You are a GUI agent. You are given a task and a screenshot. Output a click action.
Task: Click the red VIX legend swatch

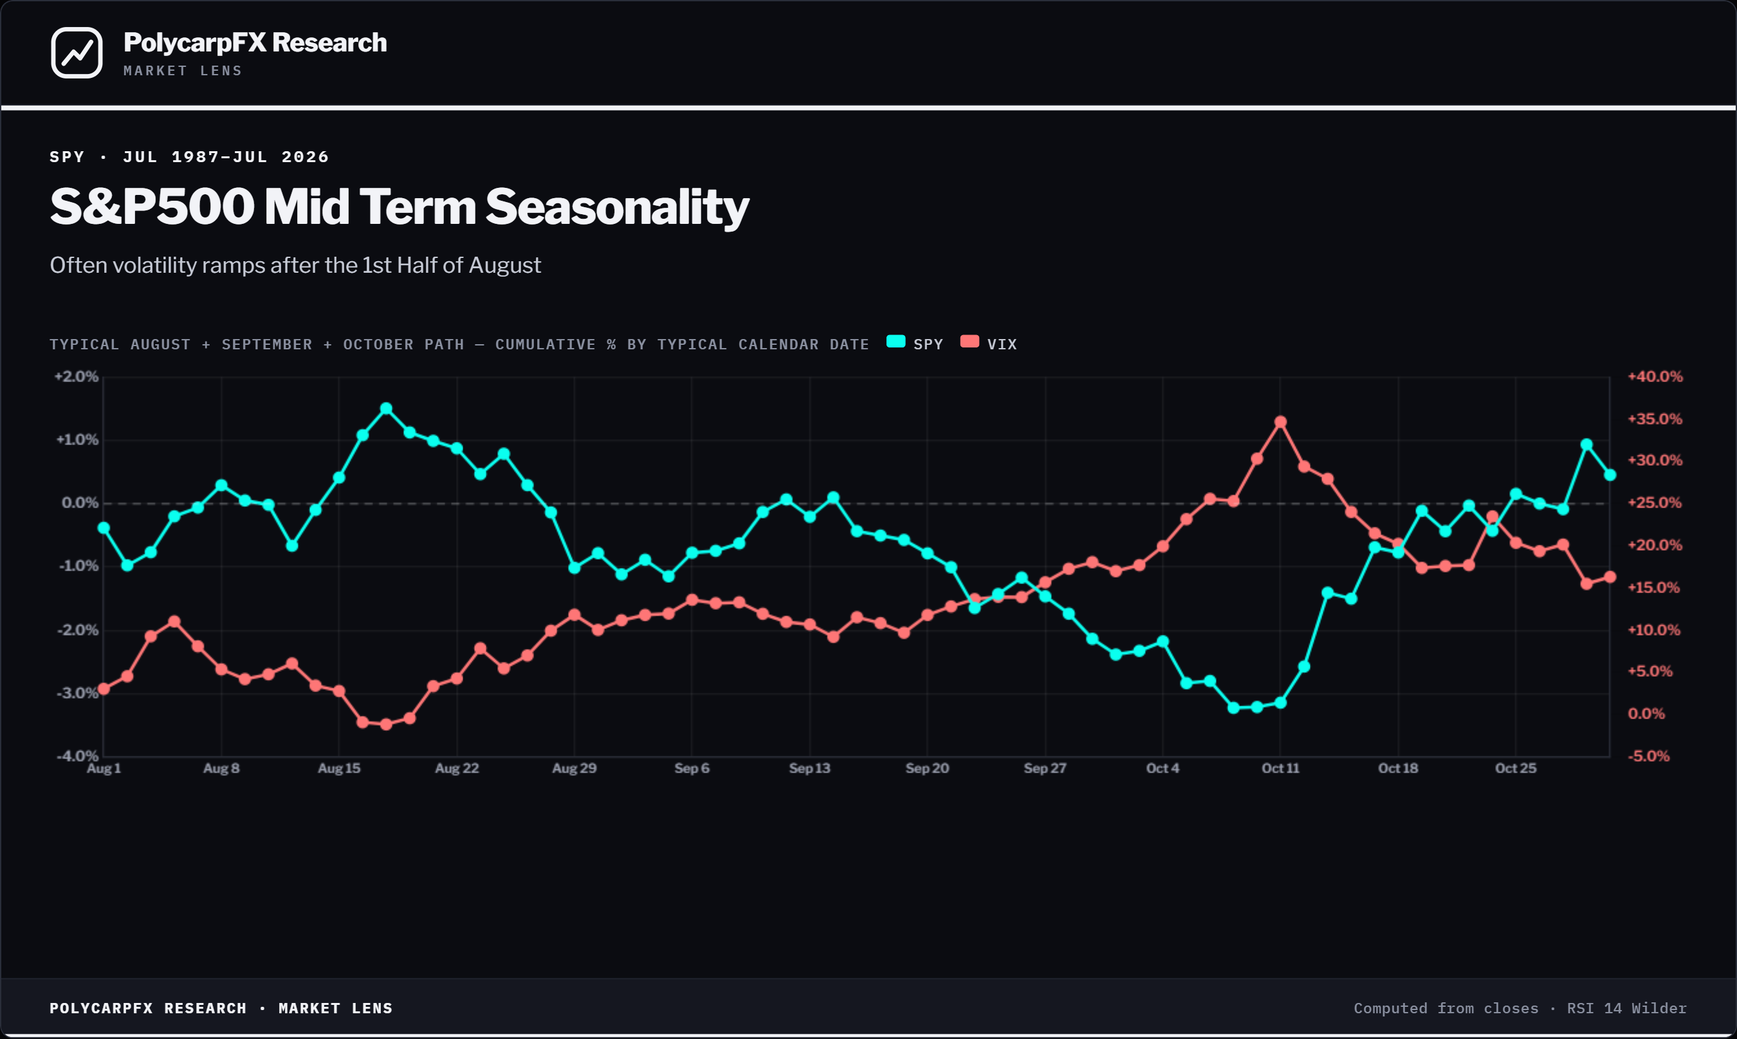tap(970, 342)
